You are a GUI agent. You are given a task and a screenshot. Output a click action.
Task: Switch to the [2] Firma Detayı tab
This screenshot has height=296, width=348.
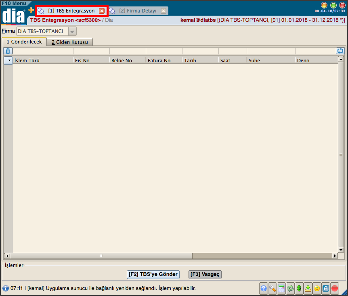138,11
